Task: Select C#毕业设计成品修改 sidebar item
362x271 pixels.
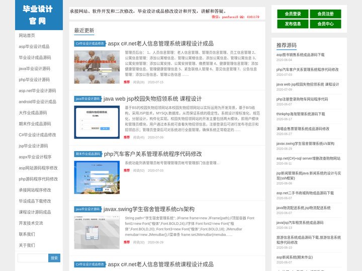Action: [37, 135]
